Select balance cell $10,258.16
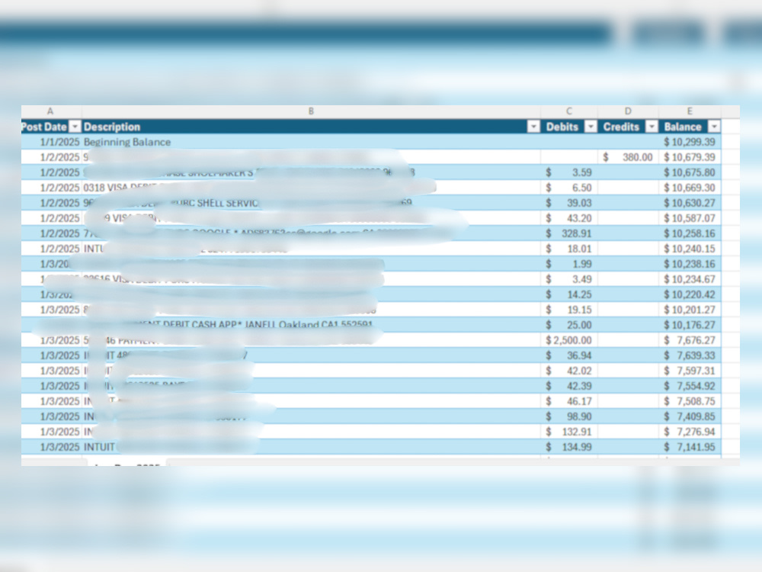 690,233
